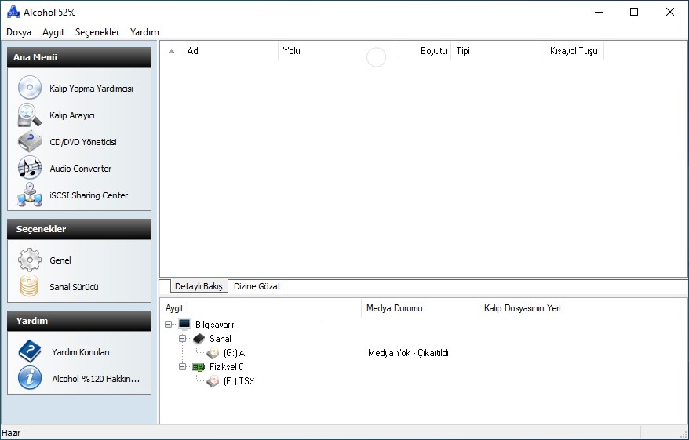Click the Aygıt column header in device panel
The width and height of the screenshot is (689, 440).
pyautogui.click(x=261, y=308)
